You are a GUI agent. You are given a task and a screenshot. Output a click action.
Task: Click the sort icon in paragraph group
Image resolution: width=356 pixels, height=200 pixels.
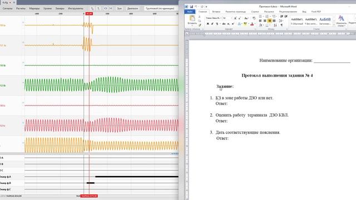click(x=275, y=25)
